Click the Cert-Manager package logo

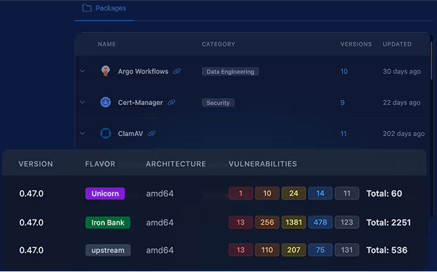pos(106,102)
